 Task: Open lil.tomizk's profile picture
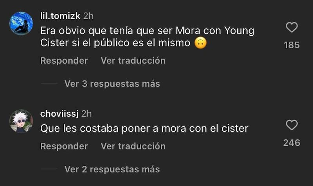tap(21, 23)
